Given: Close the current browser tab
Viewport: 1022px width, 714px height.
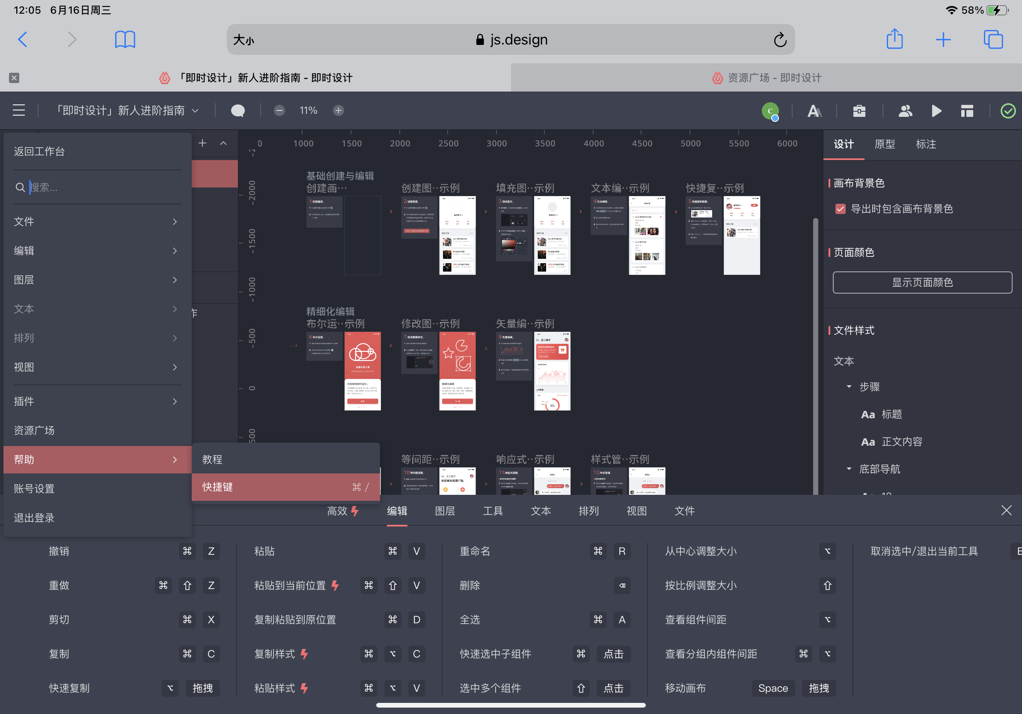Looking at the screenshot, I should pyautogui.click(x=14, y=78).
